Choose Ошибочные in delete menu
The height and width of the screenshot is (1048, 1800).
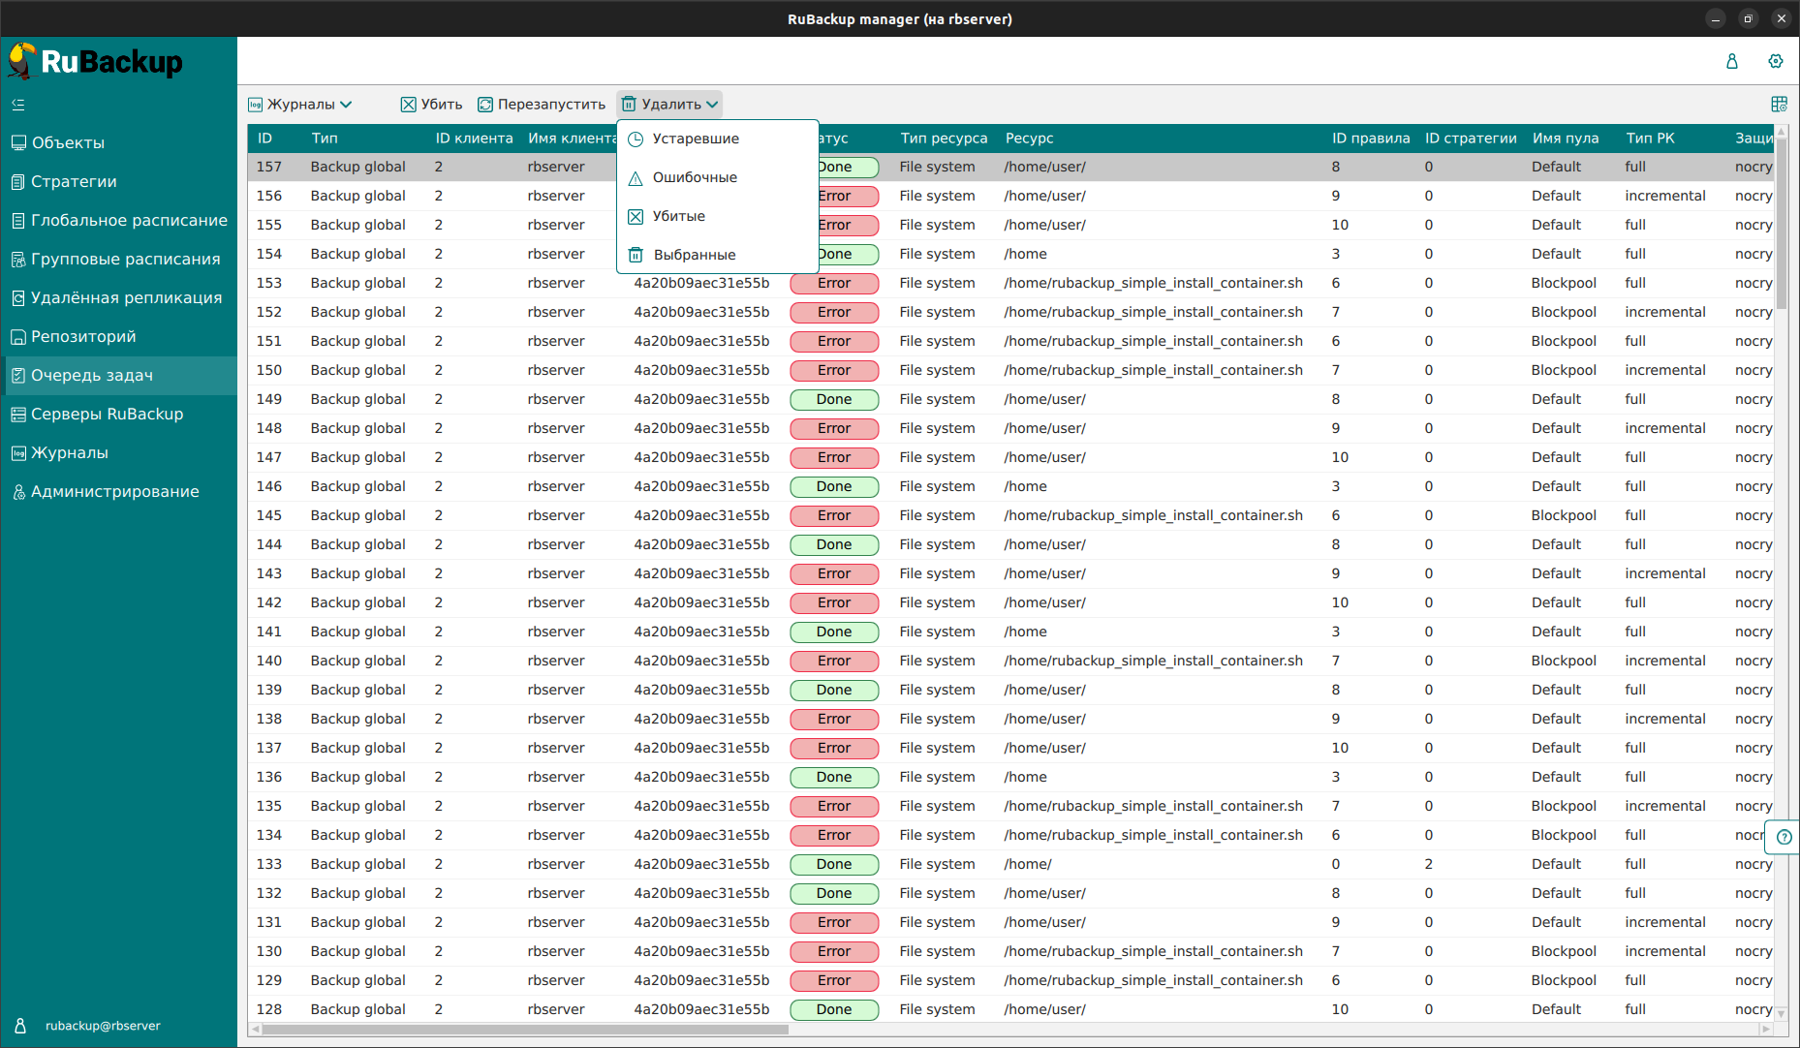(695, 177)
